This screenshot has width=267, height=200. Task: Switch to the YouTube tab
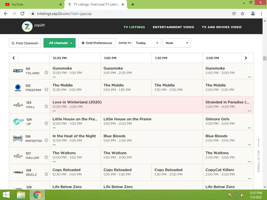[32, 4]
